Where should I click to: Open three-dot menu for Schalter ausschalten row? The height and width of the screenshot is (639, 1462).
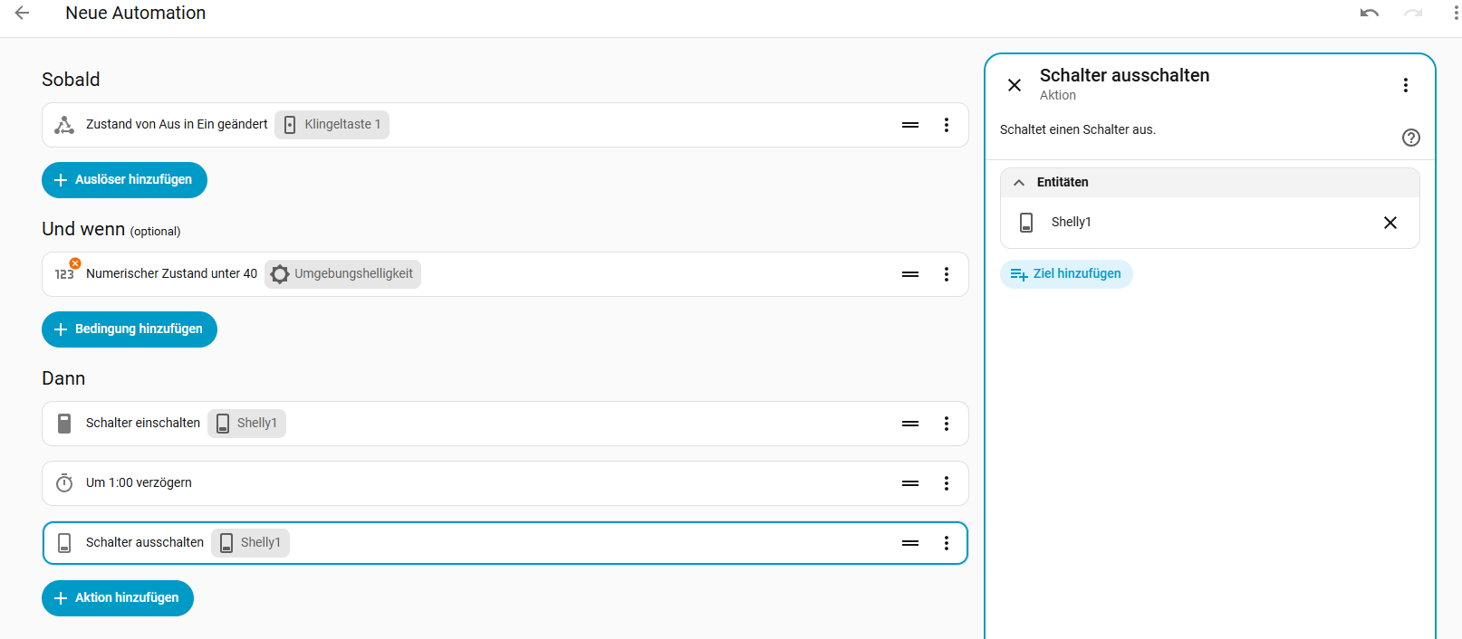tap(947, 543)
